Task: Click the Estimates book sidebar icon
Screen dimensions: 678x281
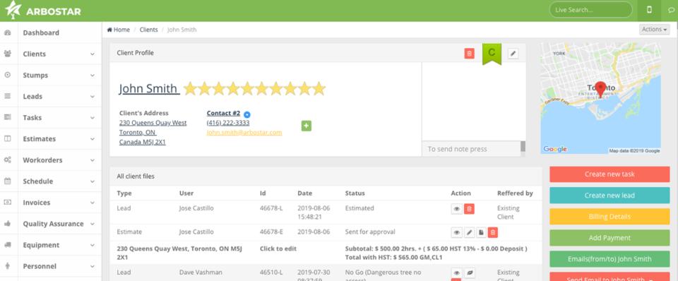Action: 7,139
